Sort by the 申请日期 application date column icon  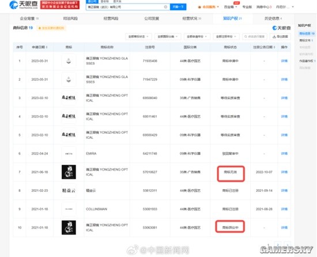47,47
